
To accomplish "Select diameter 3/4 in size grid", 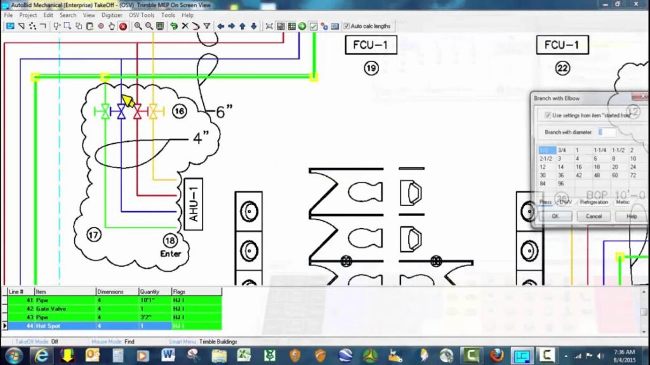I will tap(562, 150).
